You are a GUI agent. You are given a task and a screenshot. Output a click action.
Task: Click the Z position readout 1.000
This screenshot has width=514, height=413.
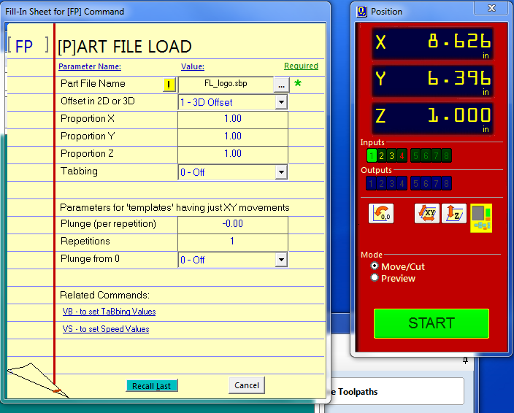point(433,118)
